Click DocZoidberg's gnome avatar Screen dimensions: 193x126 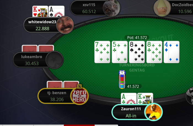[162, 8]
